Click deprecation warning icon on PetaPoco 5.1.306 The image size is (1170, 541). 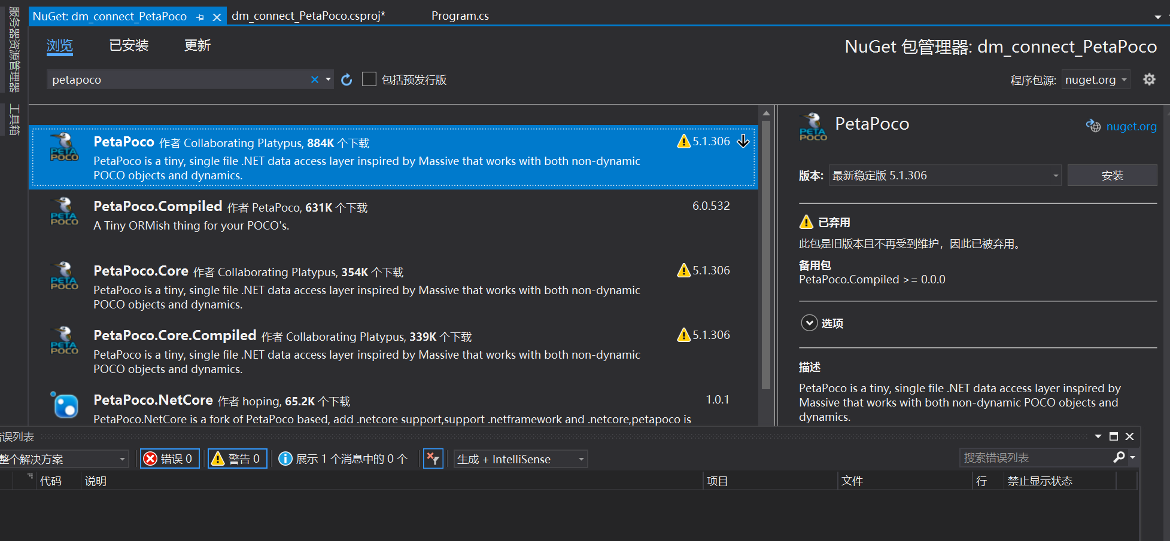tap(683, 141)
